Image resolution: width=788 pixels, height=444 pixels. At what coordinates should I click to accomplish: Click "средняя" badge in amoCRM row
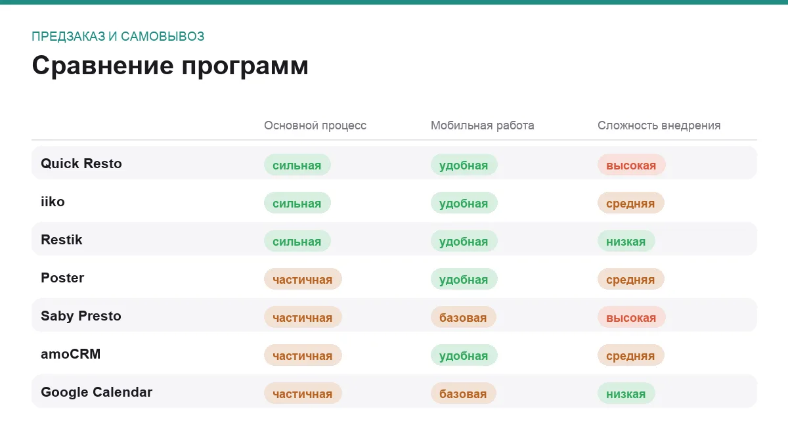point(631,355)
